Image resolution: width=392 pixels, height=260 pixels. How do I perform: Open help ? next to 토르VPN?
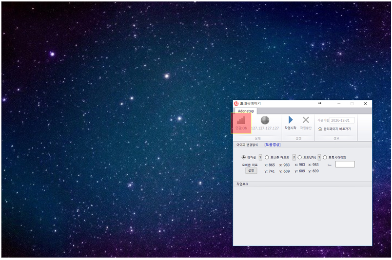319,157
